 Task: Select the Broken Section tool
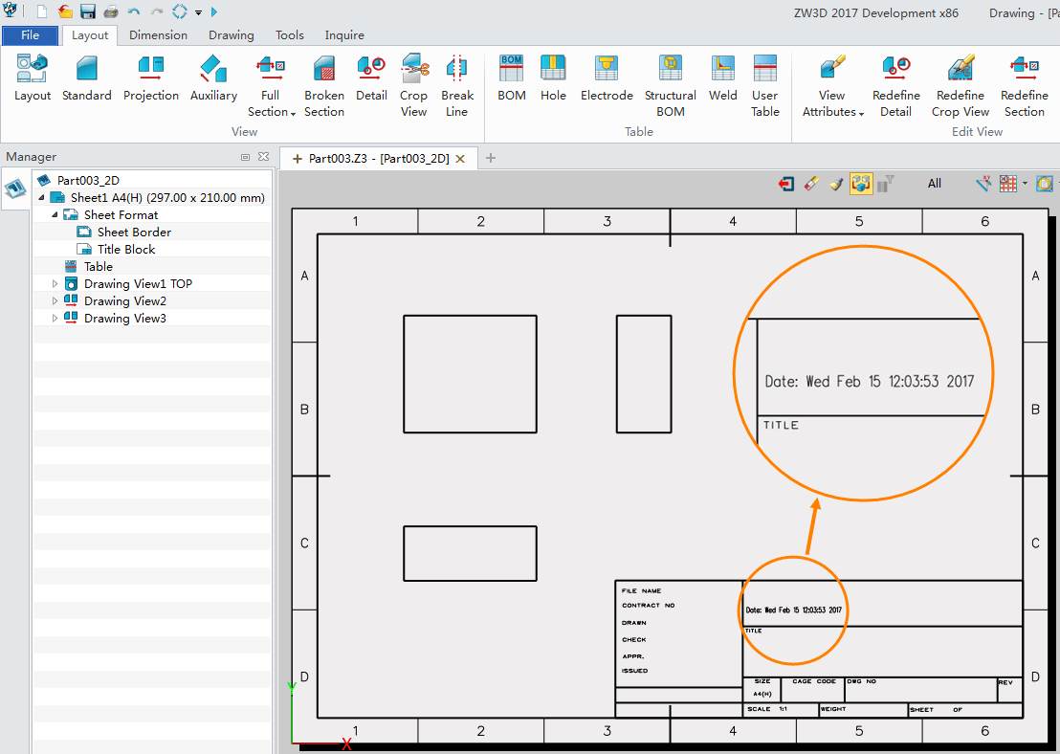coord(324,69)
